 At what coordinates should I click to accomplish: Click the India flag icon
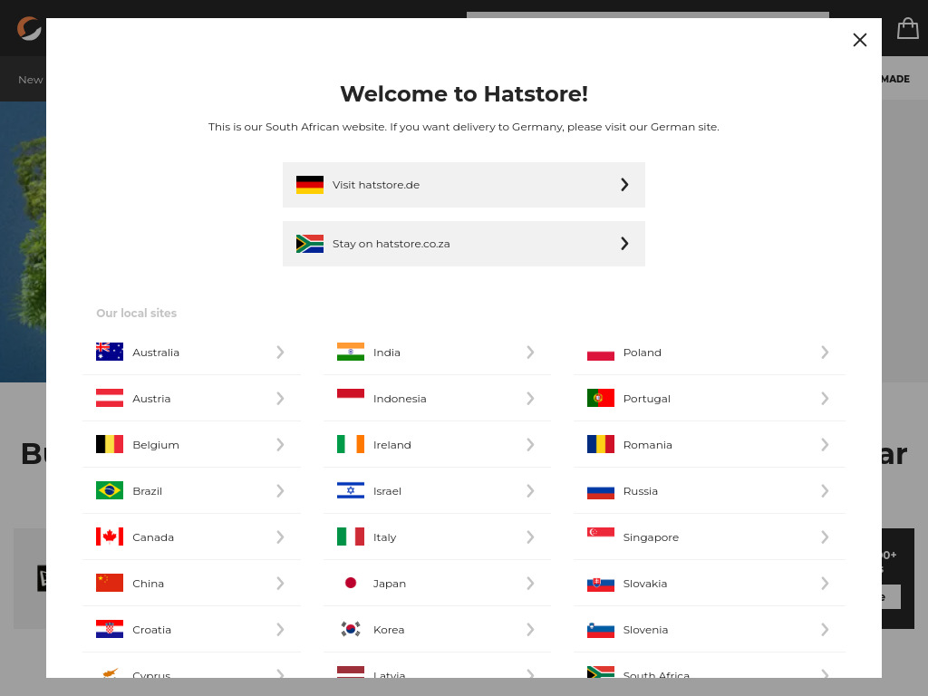coord(351,353)
